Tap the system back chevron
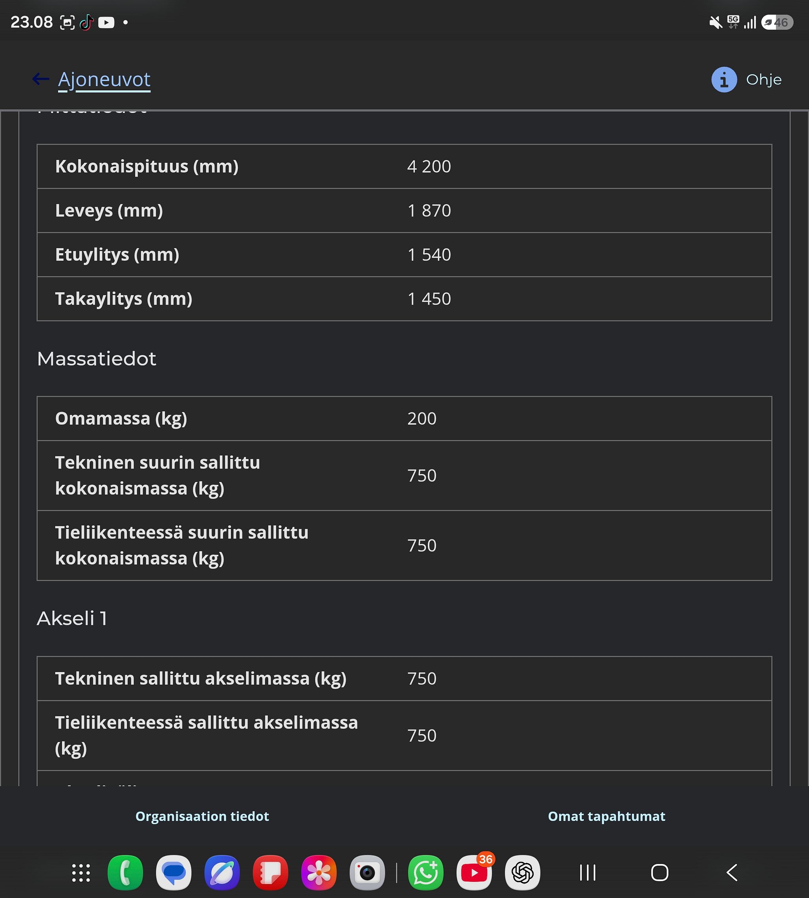Viewport: 809px width, 898px height. (x=732, y=873)
